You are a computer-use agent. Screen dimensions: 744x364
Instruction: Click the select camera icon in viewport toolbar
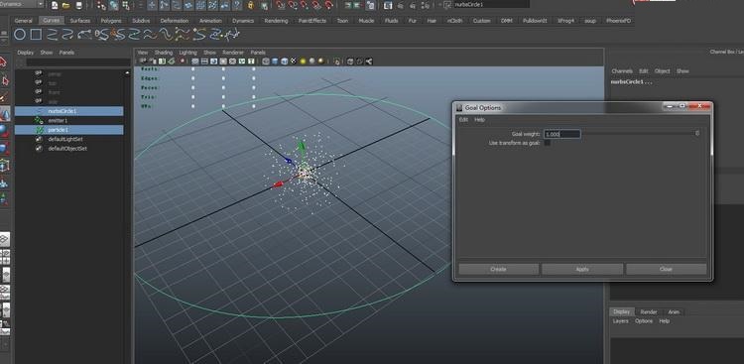pyautogui.click(x=142, y=61)
